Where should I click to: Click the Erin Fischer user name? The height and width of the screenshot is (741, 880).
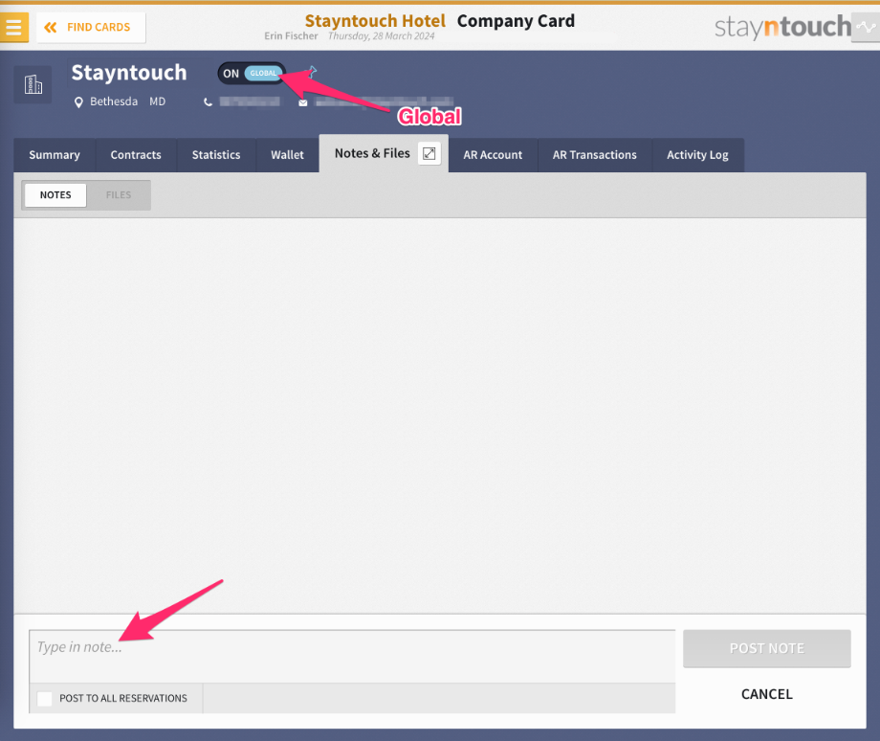click(291, 36)
